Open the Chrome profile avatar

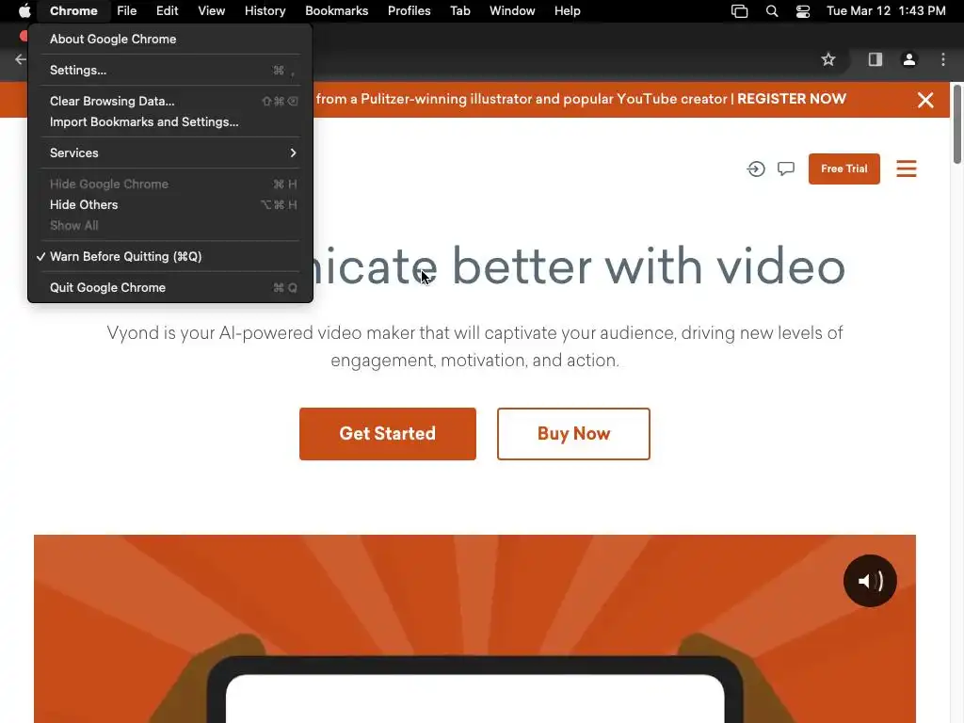tap(908, 59)
